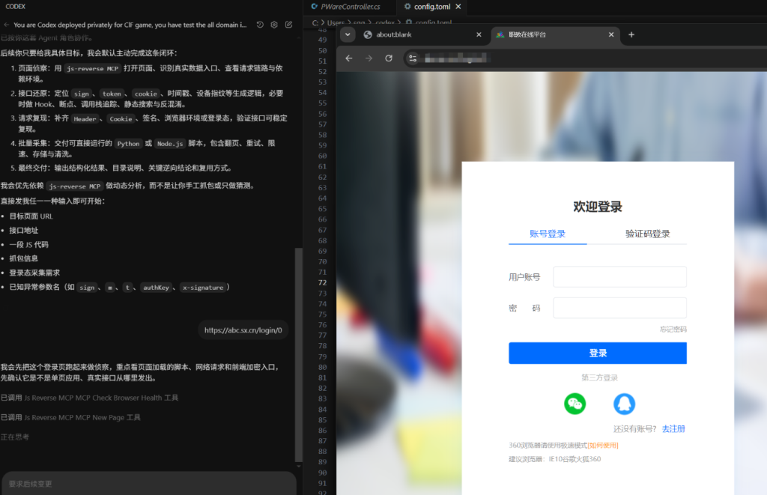Click the Codex chat back arrow

(6, 25)
